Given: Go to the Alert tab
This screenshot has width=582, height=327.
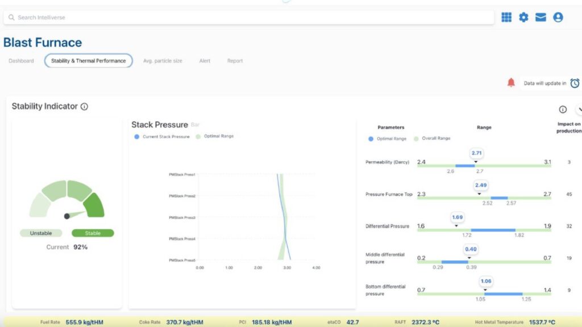Looking at the screenshot, I should click(x=205, y=61).
